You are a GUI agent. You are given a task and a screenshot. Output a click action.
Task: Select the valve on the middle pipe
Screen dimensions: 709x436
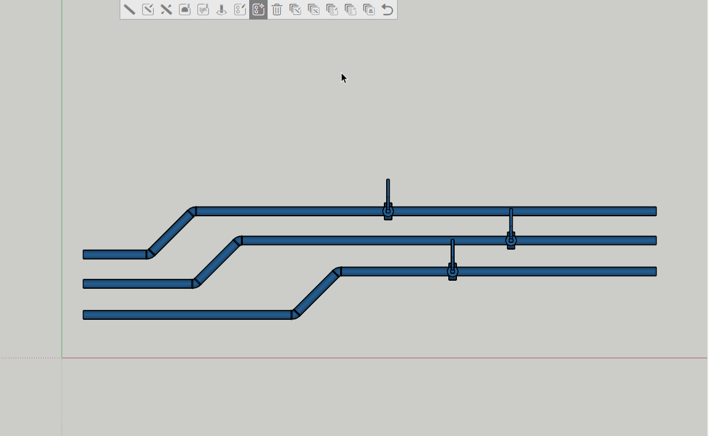tap(511, 240)
